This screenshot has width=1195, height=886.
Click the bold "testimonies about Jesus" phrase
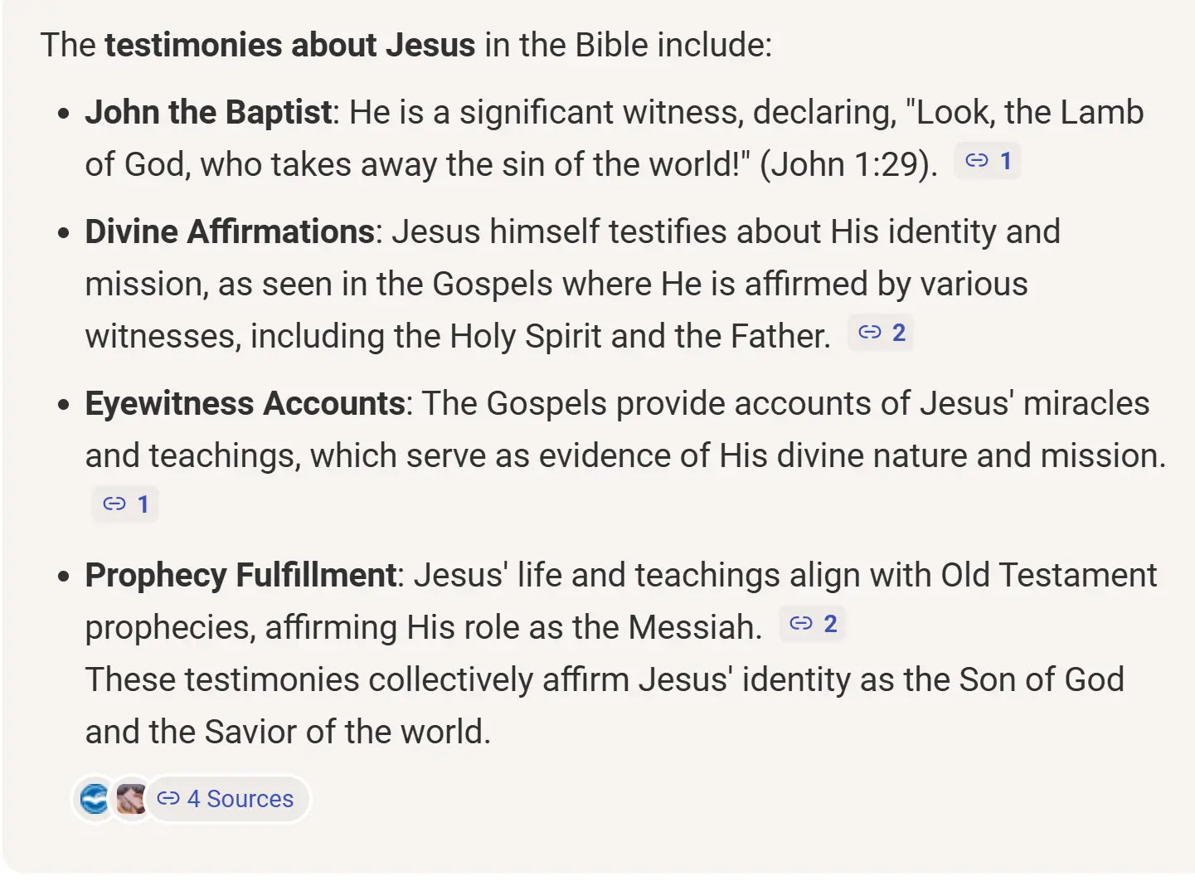click(289, 45)
